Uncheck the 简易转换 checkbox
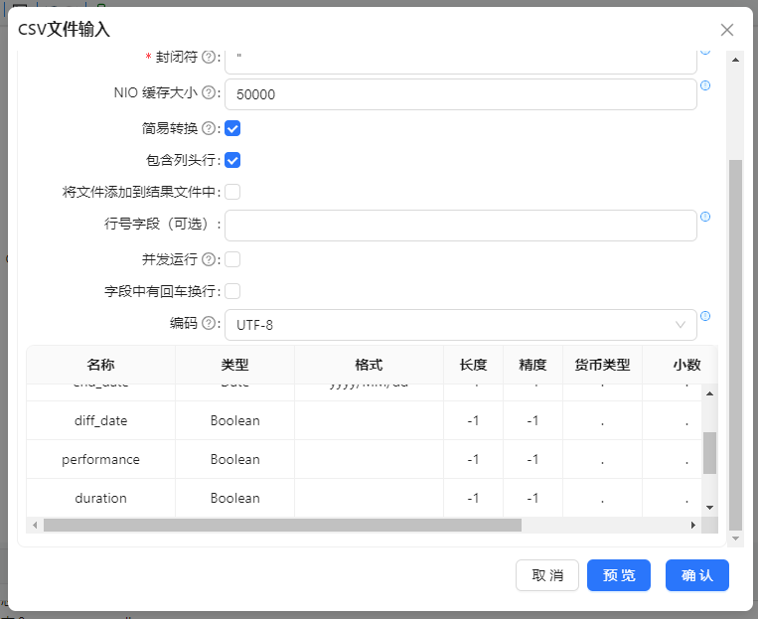The image size is (758, 619). (x=232, y=128)
